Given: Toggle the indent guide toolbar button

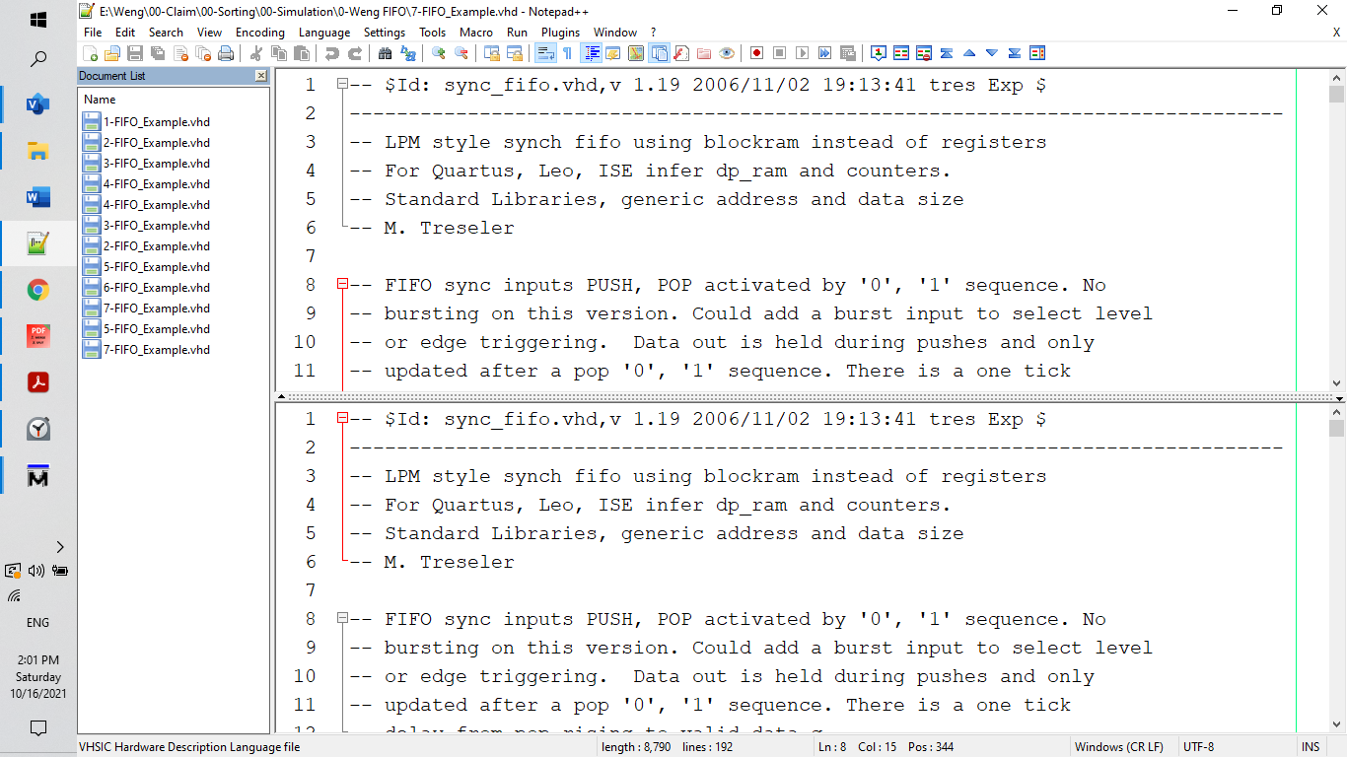Looking at the screenshot, I should (593, 53).
